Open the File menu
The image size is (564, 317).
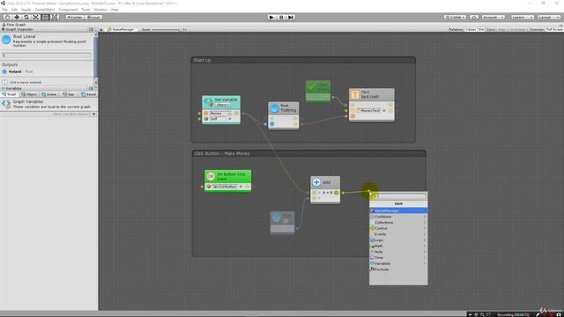(x=4, y=10)
